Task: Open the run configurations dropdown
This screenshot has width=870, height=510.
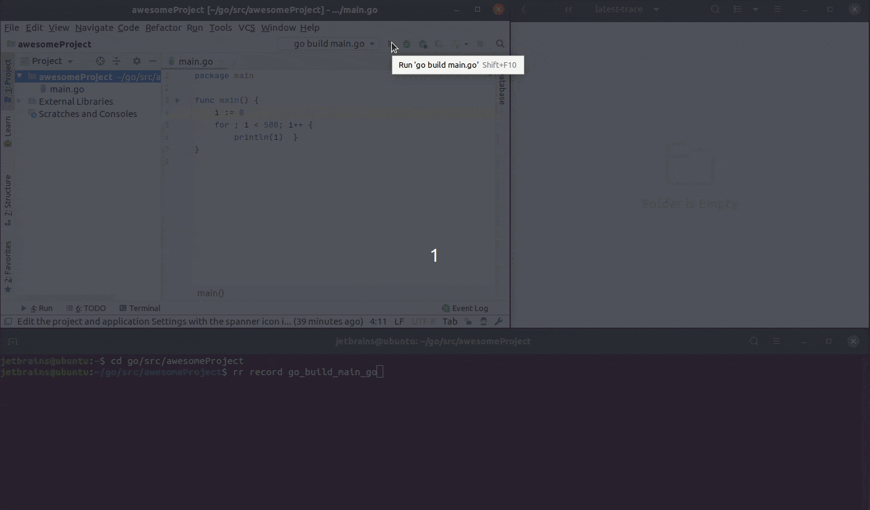Action: (x=331, y=44)
